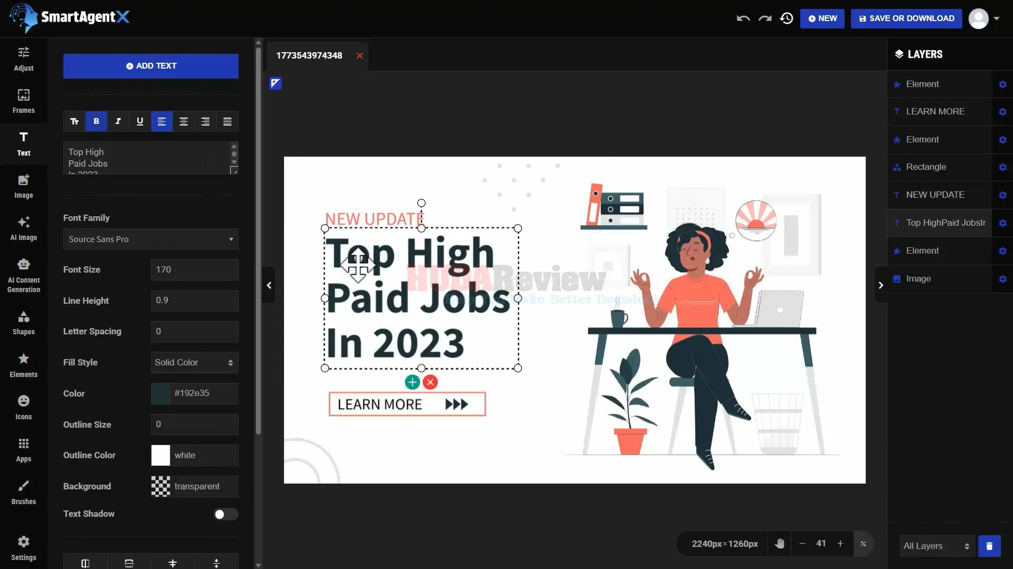This screenshot has height=569, width=1013.
Task: Set text alignment to right
Action: click(x=205, y=121)
